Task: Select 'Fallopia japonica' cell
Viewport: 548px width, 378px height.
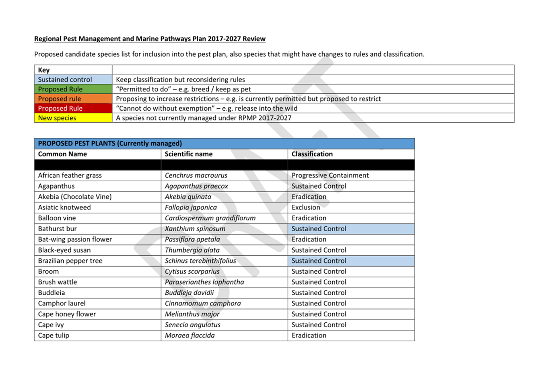Action: [225, 207]
